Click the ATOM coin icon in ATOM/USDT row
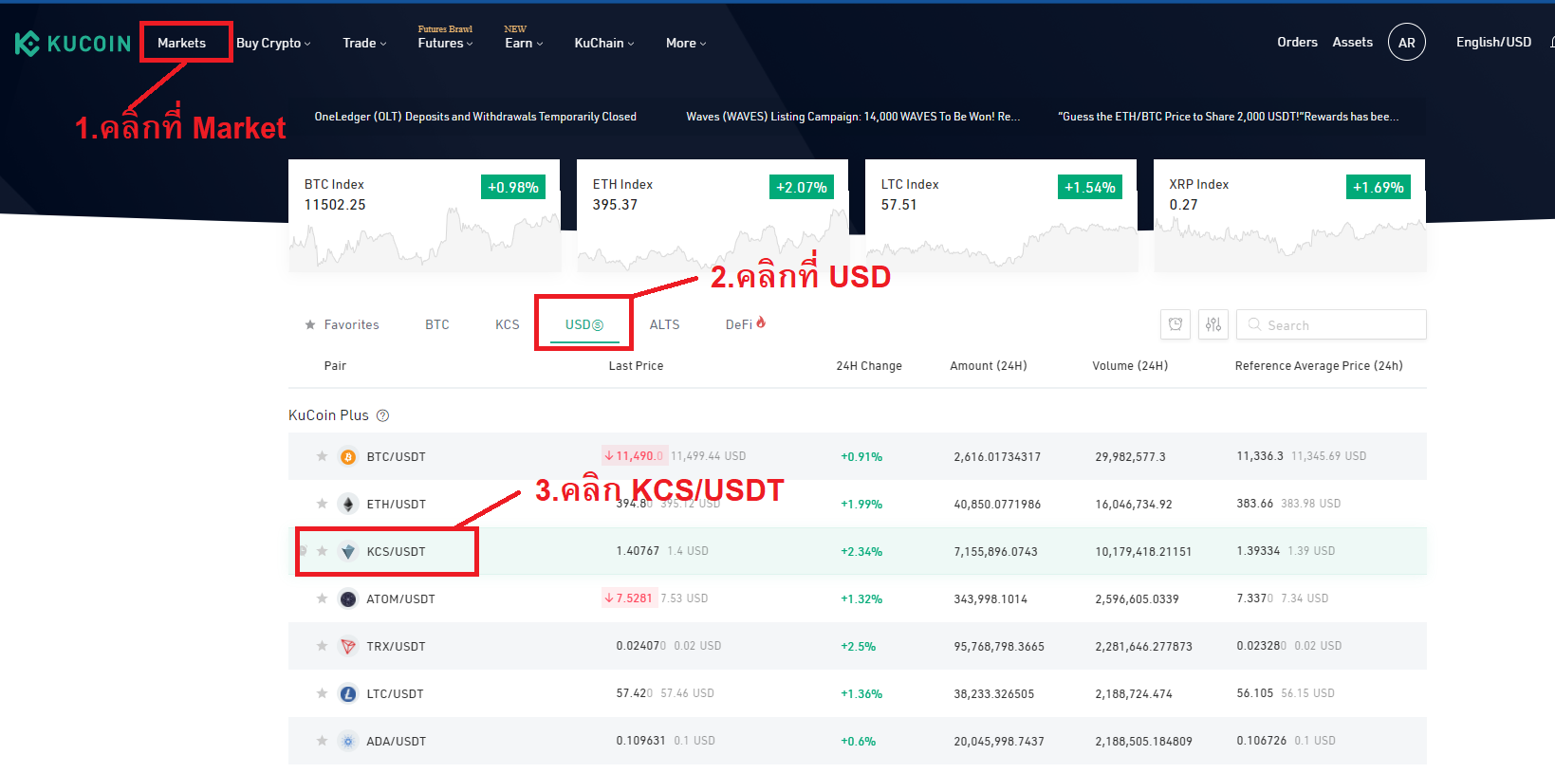The height and width of the screenshot is (773, 1555). coord(348,599)
